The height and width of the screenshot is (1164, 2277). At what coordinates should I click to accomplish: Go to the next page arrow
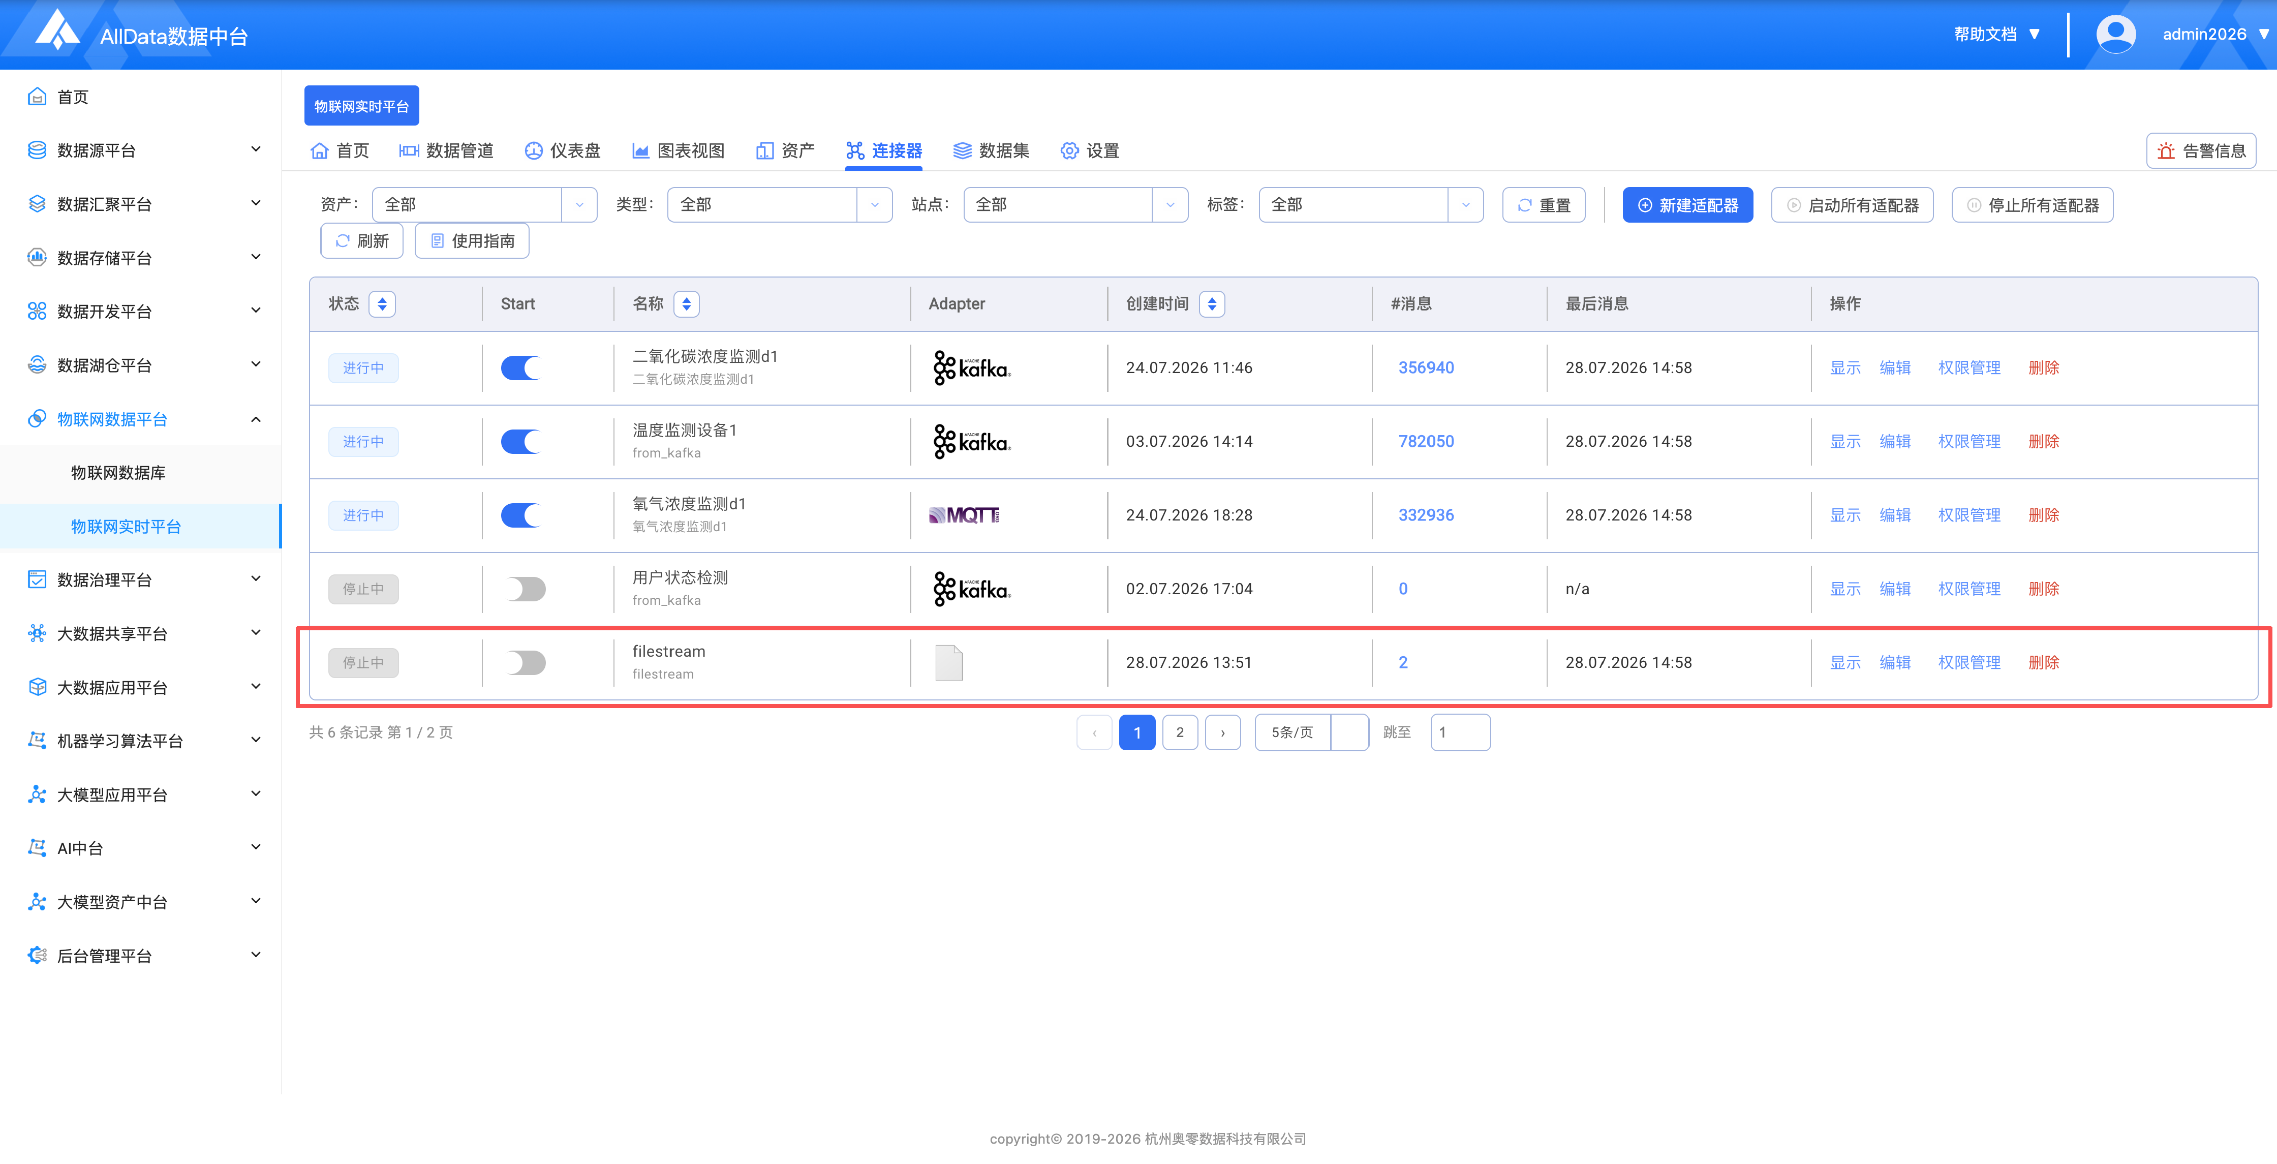click(x=1222, y=732)
